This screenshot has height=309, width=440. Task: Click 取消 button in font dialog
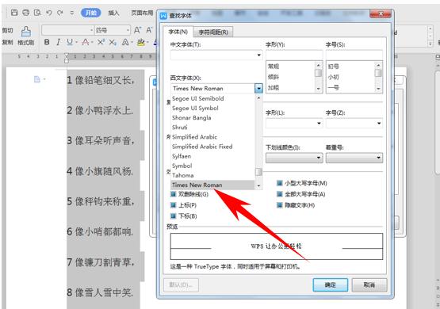369,285
